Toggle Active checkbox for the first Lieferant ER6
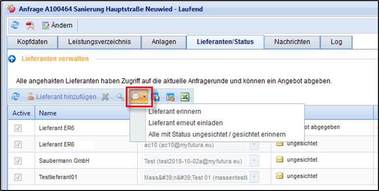 (18, 128)
